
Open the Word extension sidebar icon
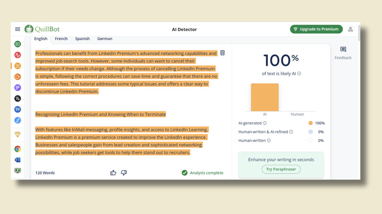pos(18,160)
